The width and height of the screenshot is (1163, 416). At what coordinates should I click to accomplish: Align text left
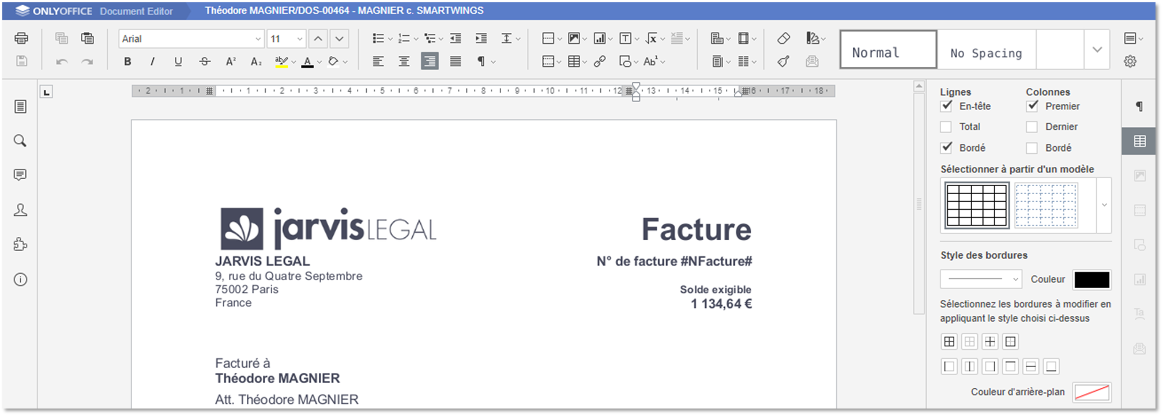coord(378,61)
